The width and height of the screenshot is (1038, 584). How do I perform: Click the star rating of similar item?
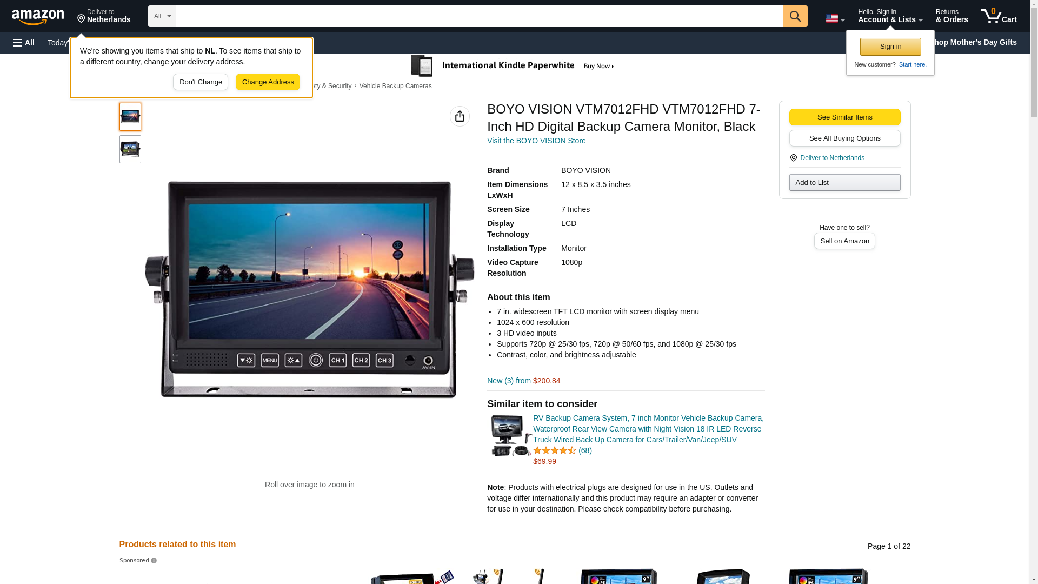(554, 450)
